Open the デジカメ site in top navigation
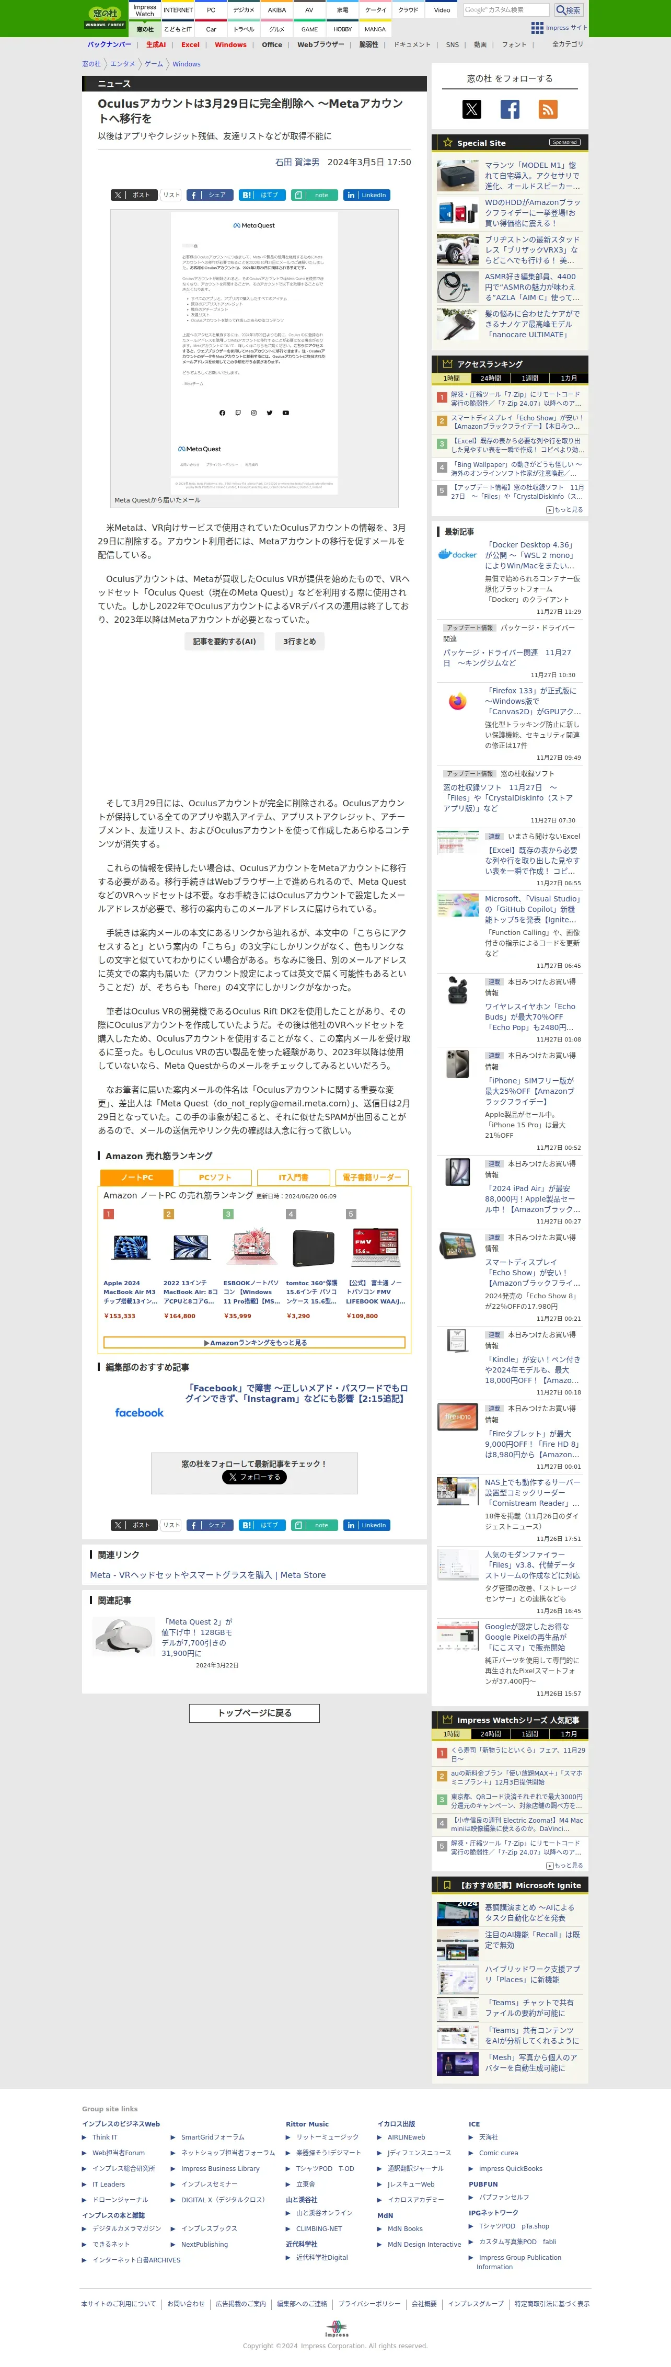The image size is (671, 2367). pos(243,10)
